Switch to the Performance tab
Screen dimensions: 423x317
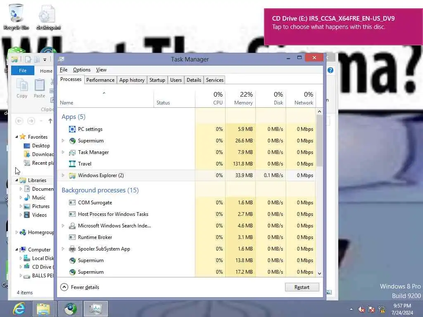pyautogui.click(x=100, y=80)
